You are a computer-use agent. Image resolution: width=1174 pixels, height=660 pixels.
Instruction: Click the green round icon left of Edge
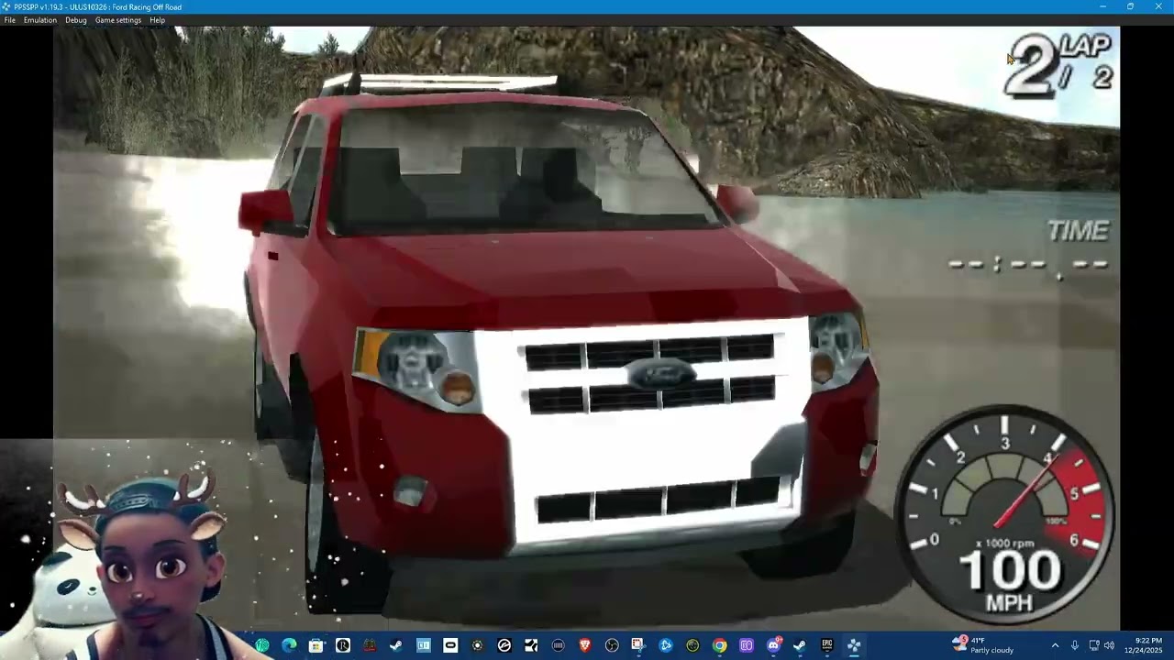click(x=260, y=645)
